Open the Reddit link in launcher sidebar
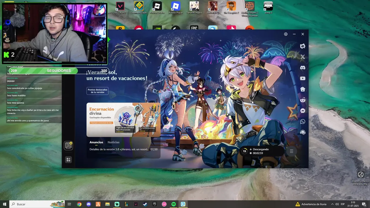This screenshot has width=370, height=208. [303, 100]
